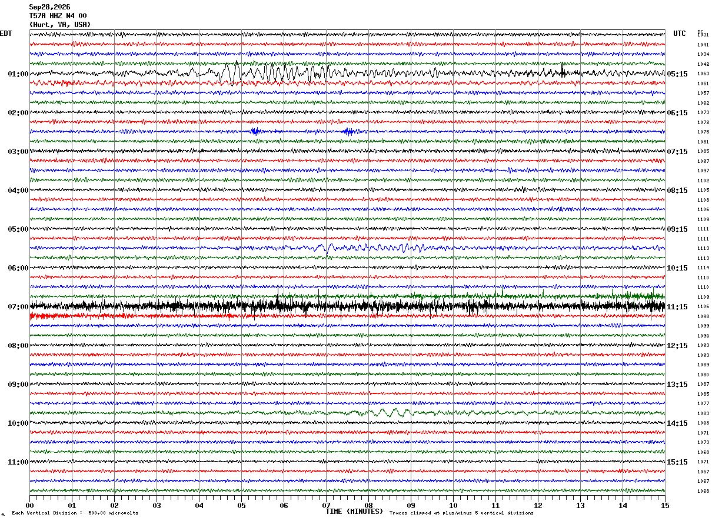Select the T57A HHZ N4 00 station label
Image resolution: width=712 pixels, height=521 pixels.
pyautogui.click(x=58, y=16)
